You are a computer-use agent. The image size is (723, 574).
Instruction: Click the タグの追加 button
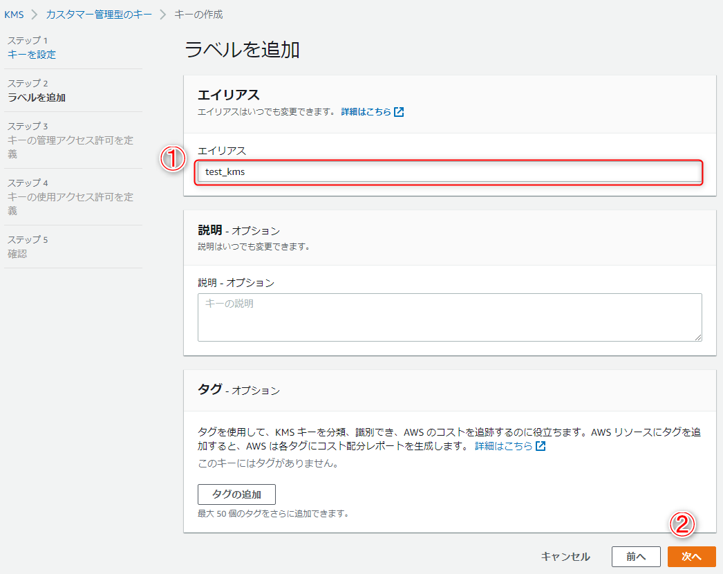coord(236,494)
